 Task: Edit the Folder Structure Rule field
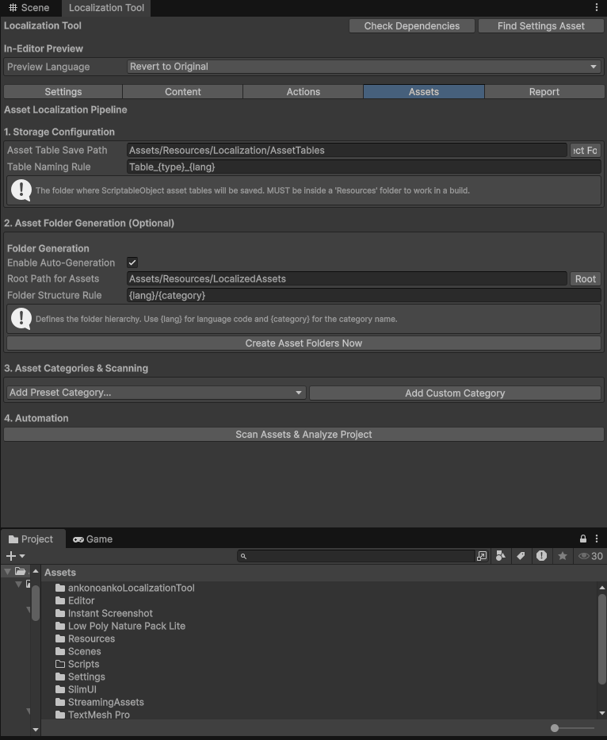[364, 295]
